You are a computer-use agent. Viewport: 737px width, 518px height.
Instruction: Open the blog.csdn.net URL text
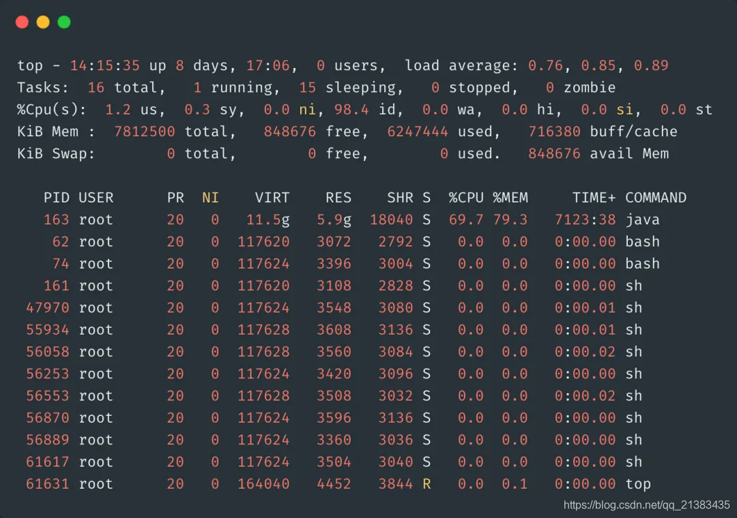[x=647, y=505]
